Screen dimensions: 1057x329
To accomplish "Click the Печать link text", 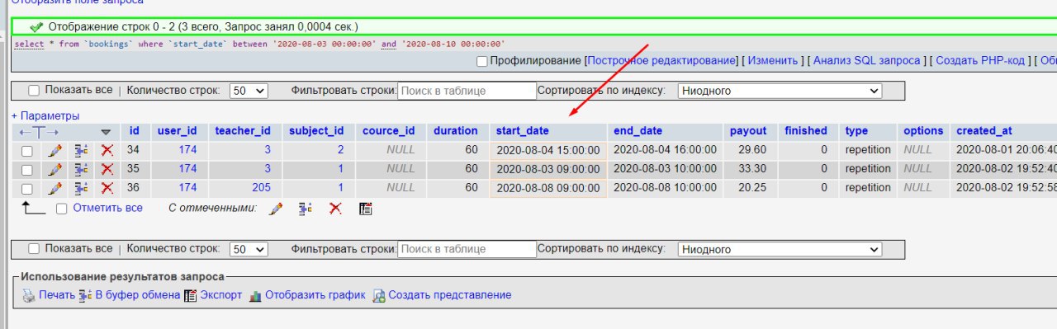I will click(57, 295).
